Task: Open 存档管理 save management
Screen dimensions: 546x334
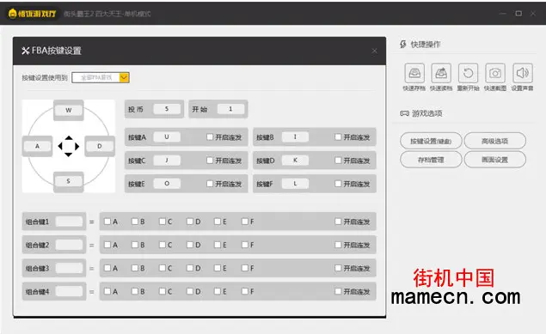Action: click(431, 160)
